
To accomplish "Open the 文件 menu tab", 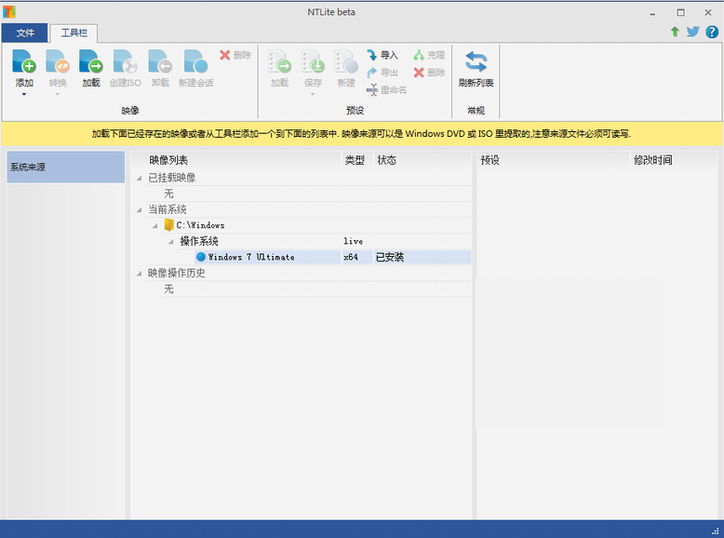I will click(x=25, y=33).
